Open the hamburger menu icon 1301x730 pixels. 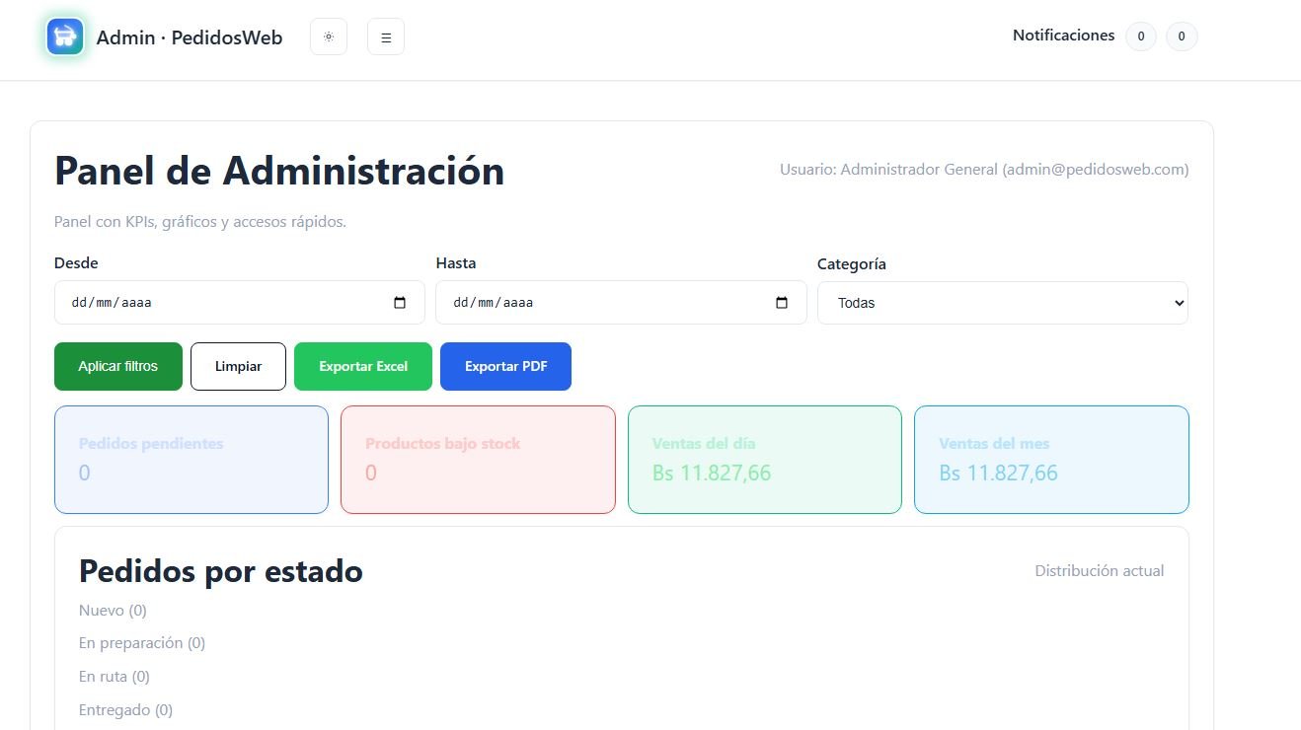(386, 37)
